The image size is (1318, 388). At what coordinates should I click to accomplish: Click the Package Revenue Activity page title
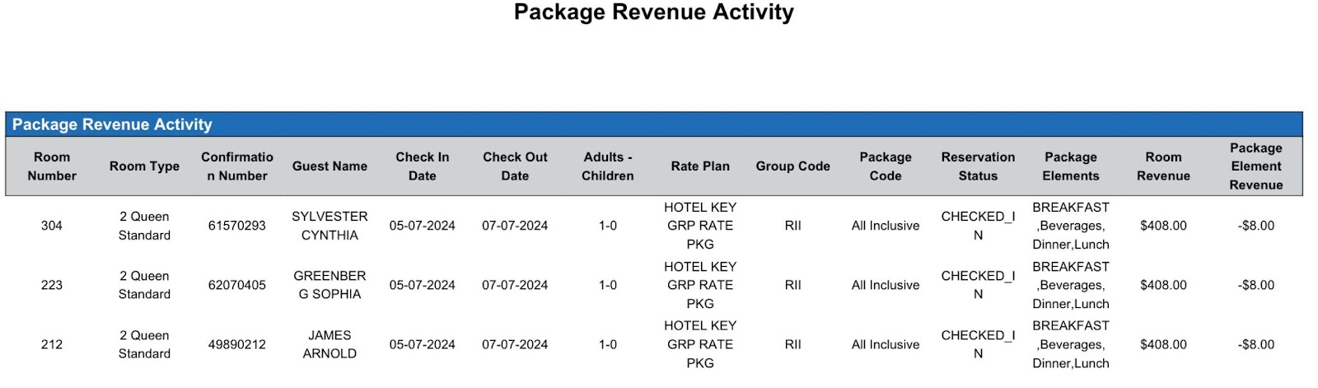[653, 12]
